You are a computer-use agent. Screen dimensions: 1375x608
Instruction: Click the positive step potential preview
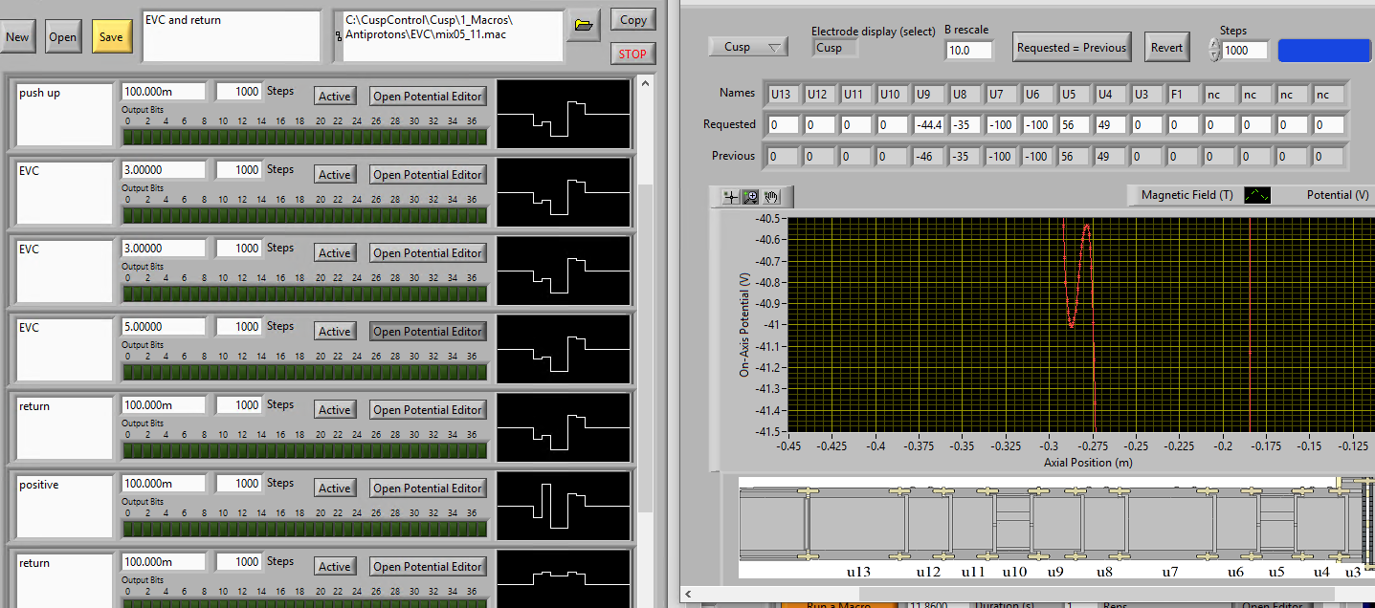[564, 506]
